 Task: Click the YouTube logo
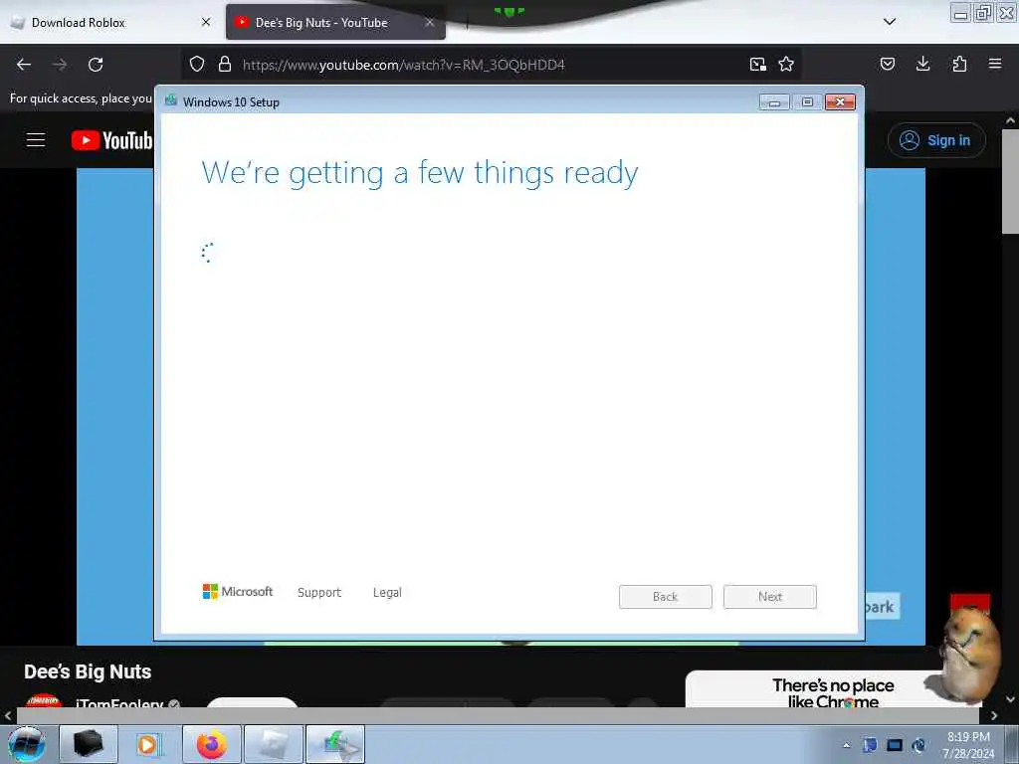pos(111,140)
